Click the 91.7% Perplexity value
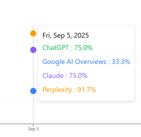 coord(87,89)
